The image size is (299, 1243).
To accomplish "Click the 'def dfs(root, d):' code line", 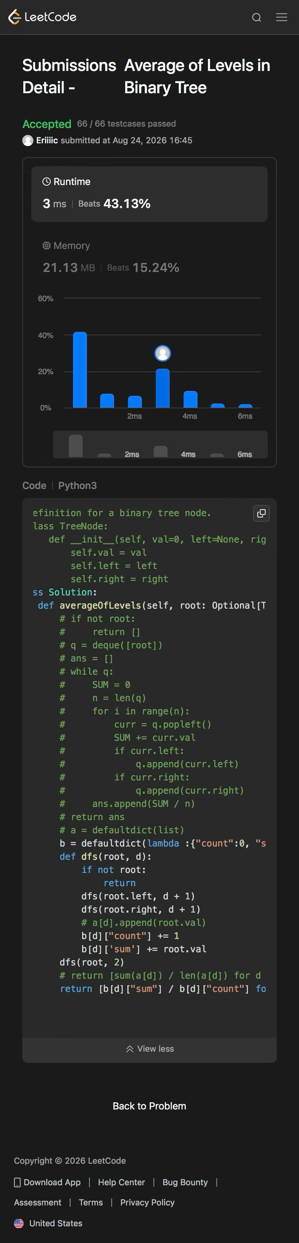I will point(105,857).
